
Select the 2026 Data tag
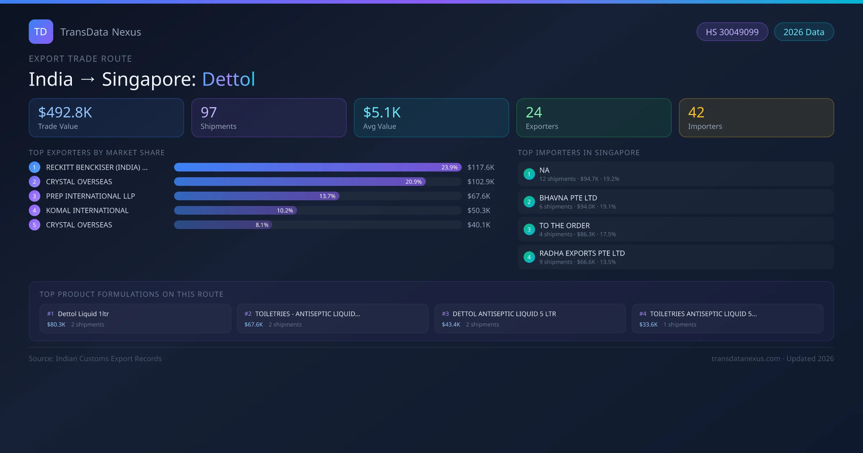804,32
